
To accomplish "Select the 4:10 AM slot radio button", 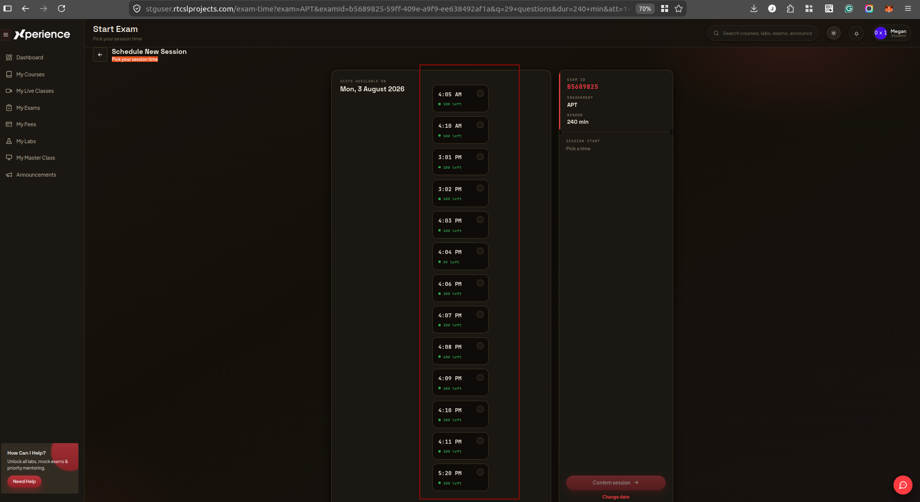I will click(x=480, y=125).
